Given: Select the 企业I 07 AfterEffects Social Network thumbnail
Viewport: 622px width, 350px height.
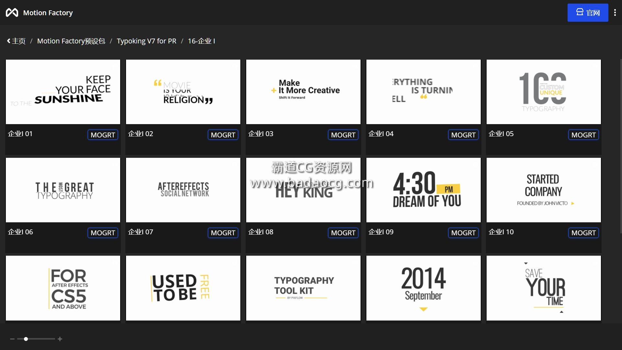Looking at the screenshot, I should point(183,190).
